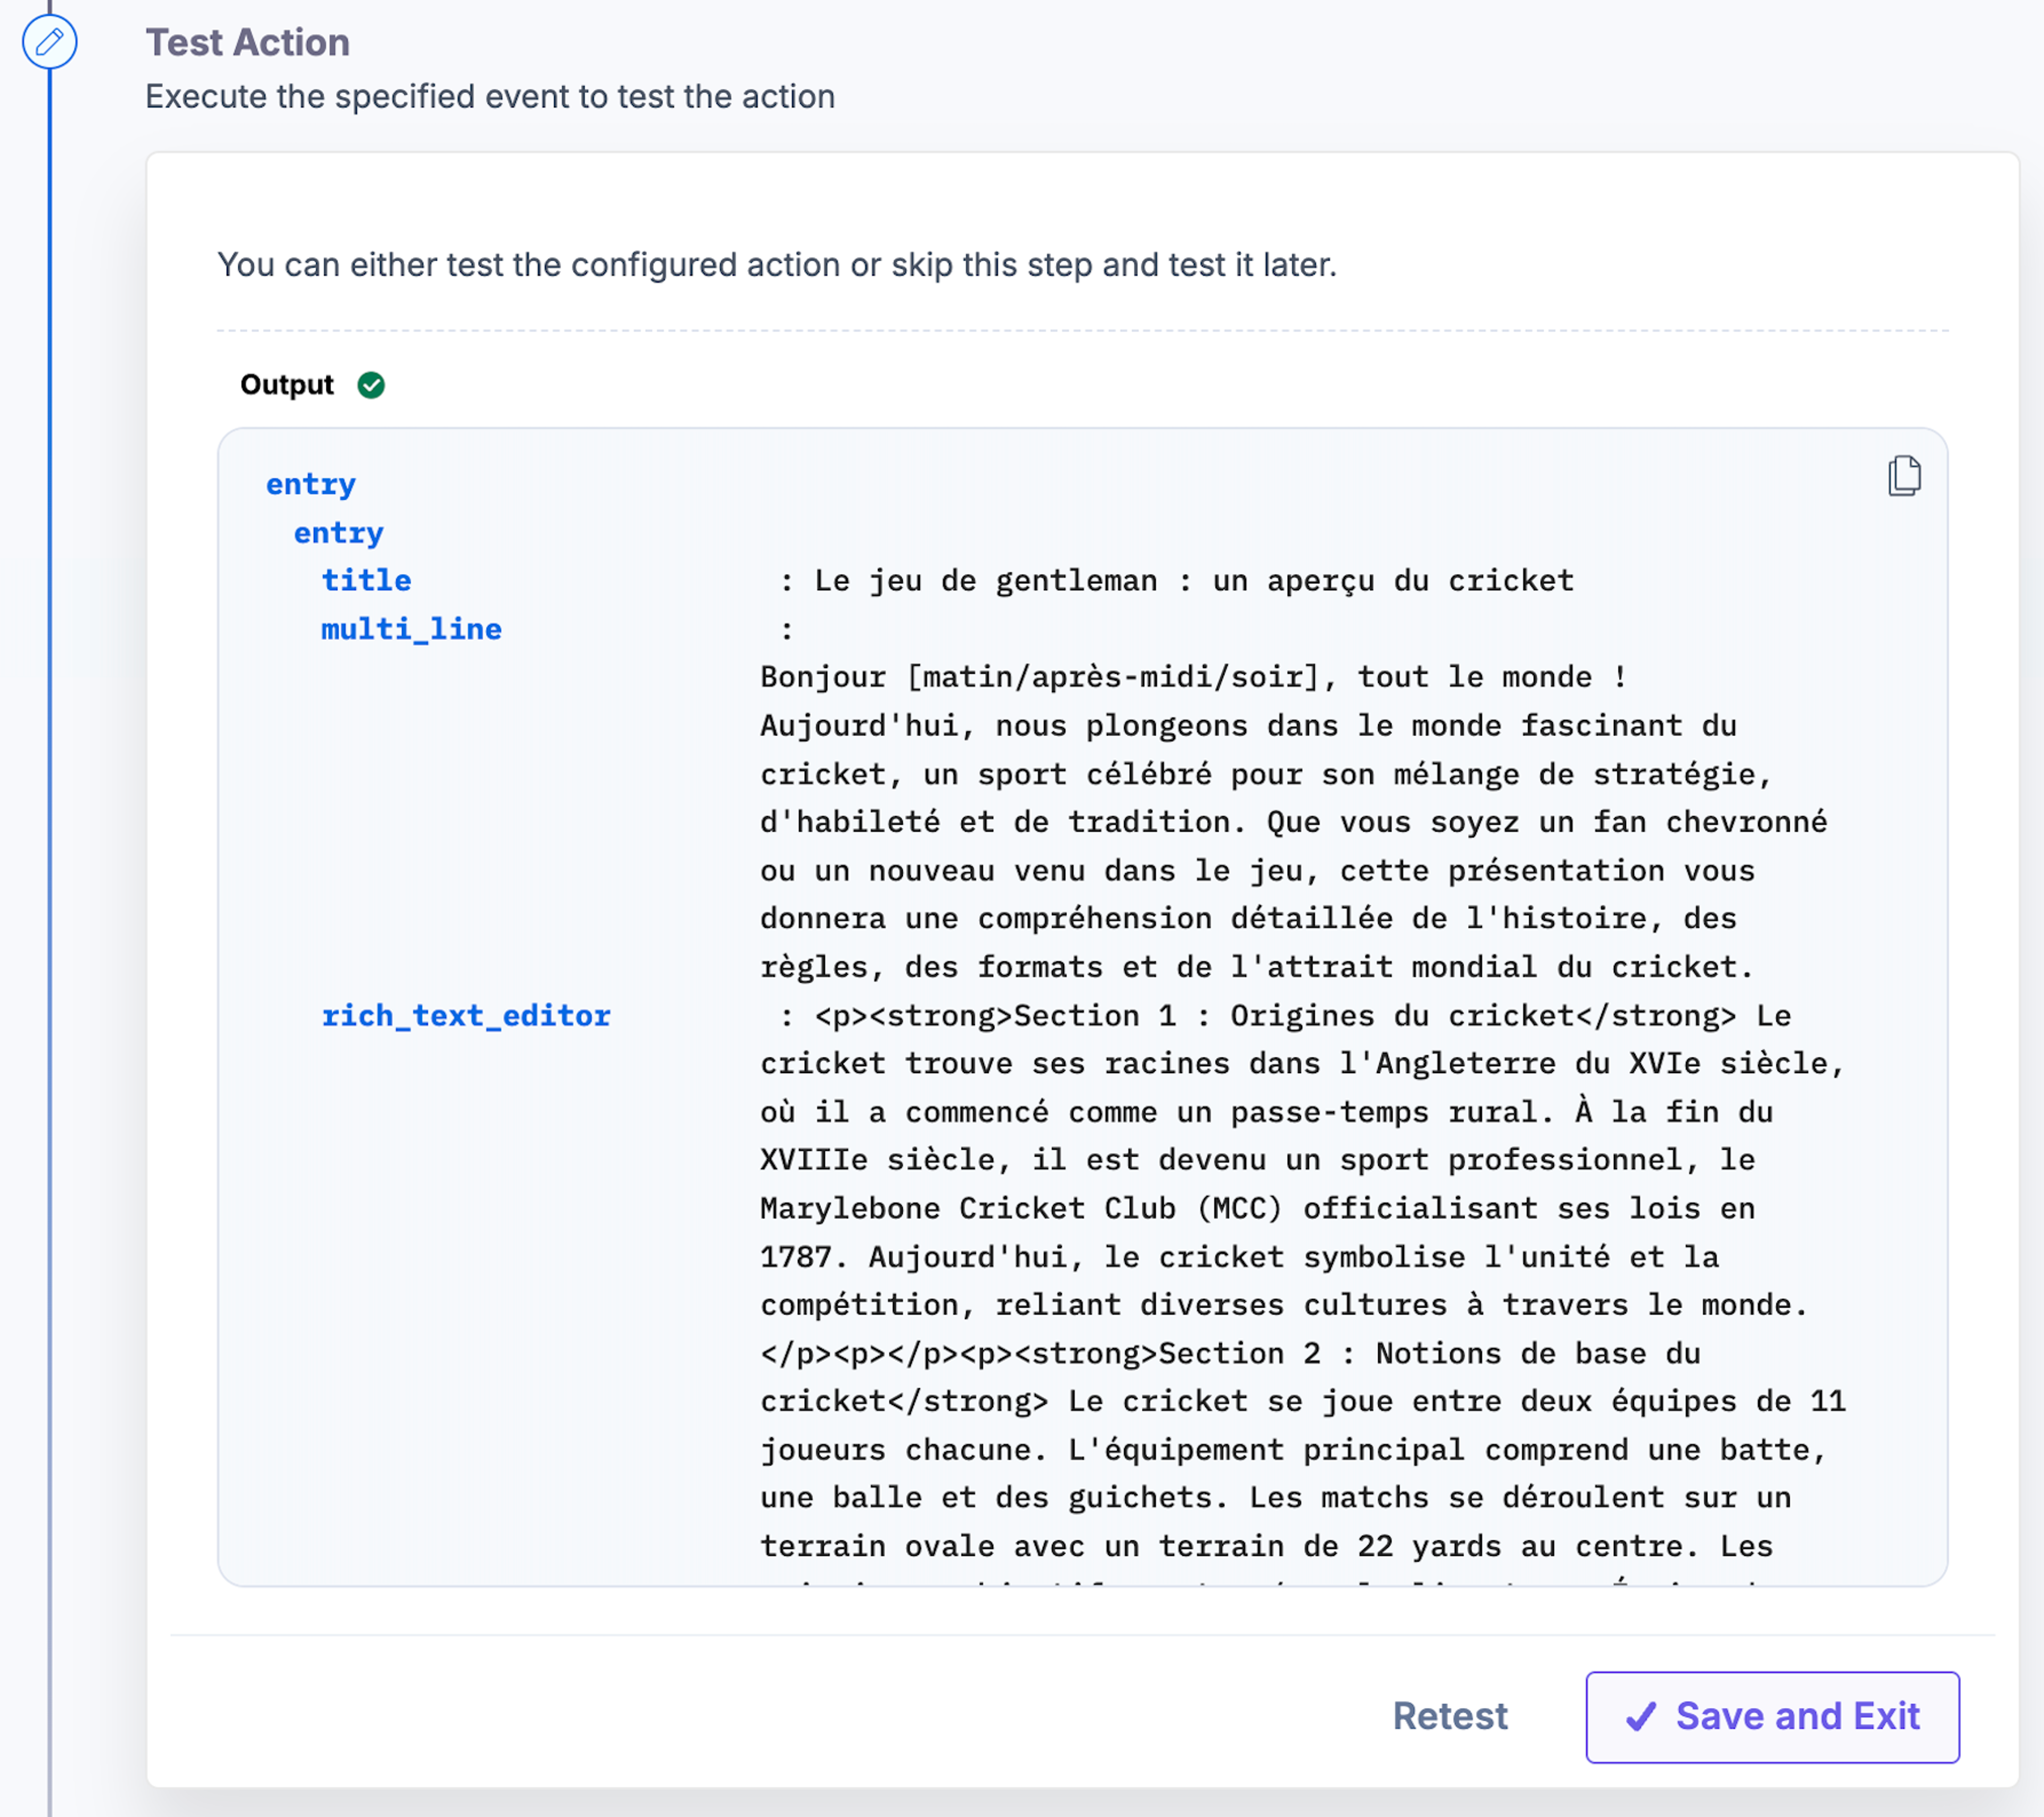Image resolution: width=2044 pixels, height=1817 pixels.
Task: Click the Bonjour greeting line in output
Action: point(1193,677)
